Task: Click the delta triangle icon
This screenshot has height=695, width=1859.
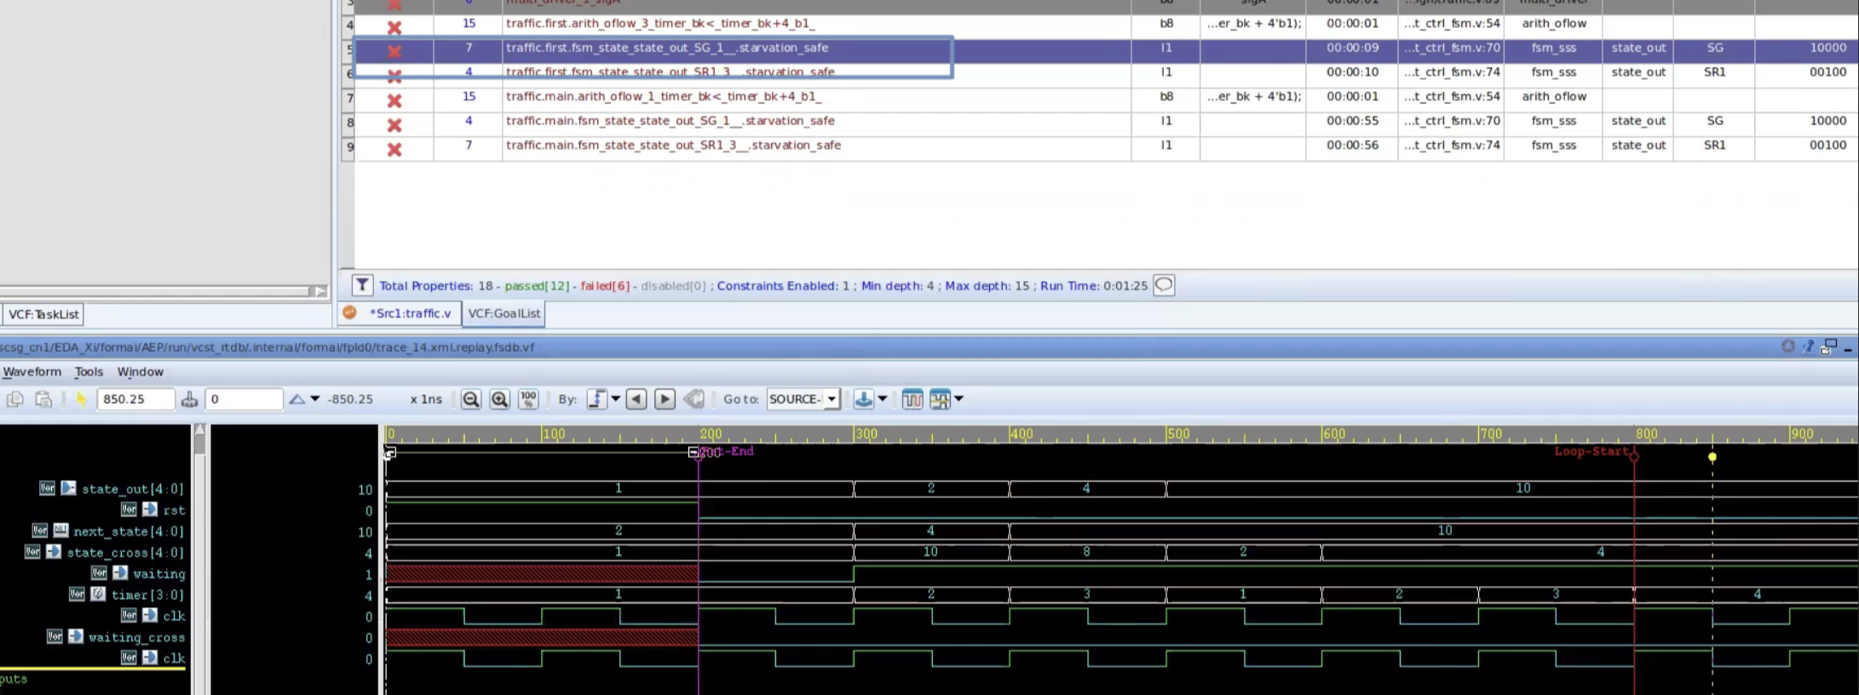Action: click(x=296, y=399)
